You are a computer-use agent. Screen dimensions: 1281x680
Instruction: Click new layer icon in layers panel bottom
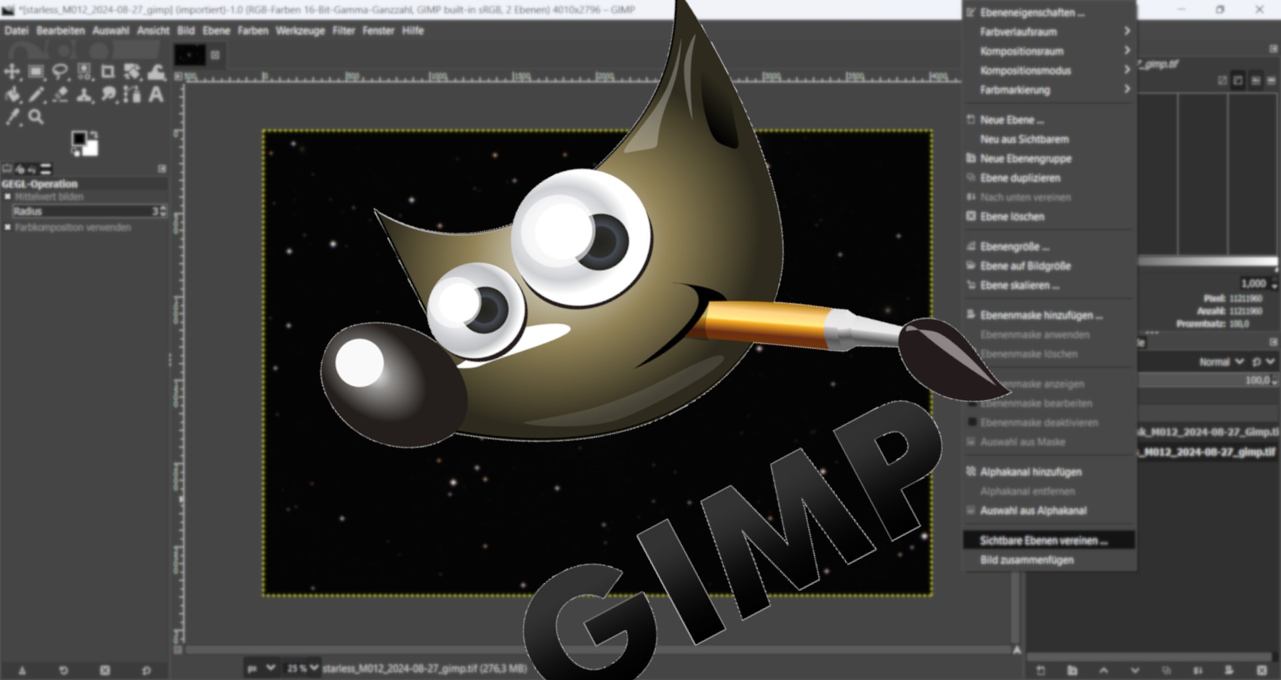[1040, 670]
